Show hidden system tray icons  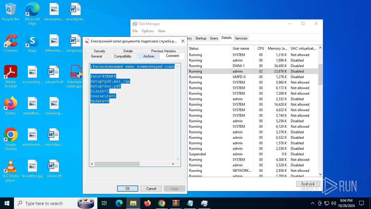coord(312,203)
